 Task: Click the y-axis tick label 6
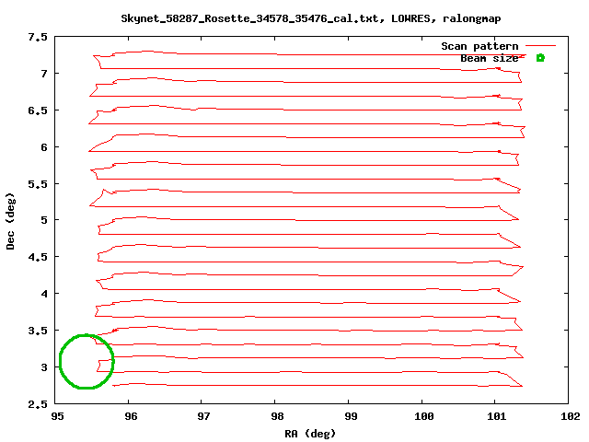point(44,147)
